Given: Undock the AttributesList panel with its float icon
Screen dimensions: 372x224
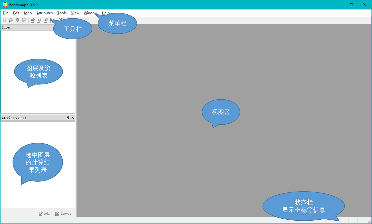Looking at the screenshot, I should click(x=68, y=118).
